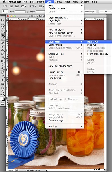The width and height of the screenshot is (112, 172).
Task: Select the Rectangle shape tool
Action: pos(3,84)
